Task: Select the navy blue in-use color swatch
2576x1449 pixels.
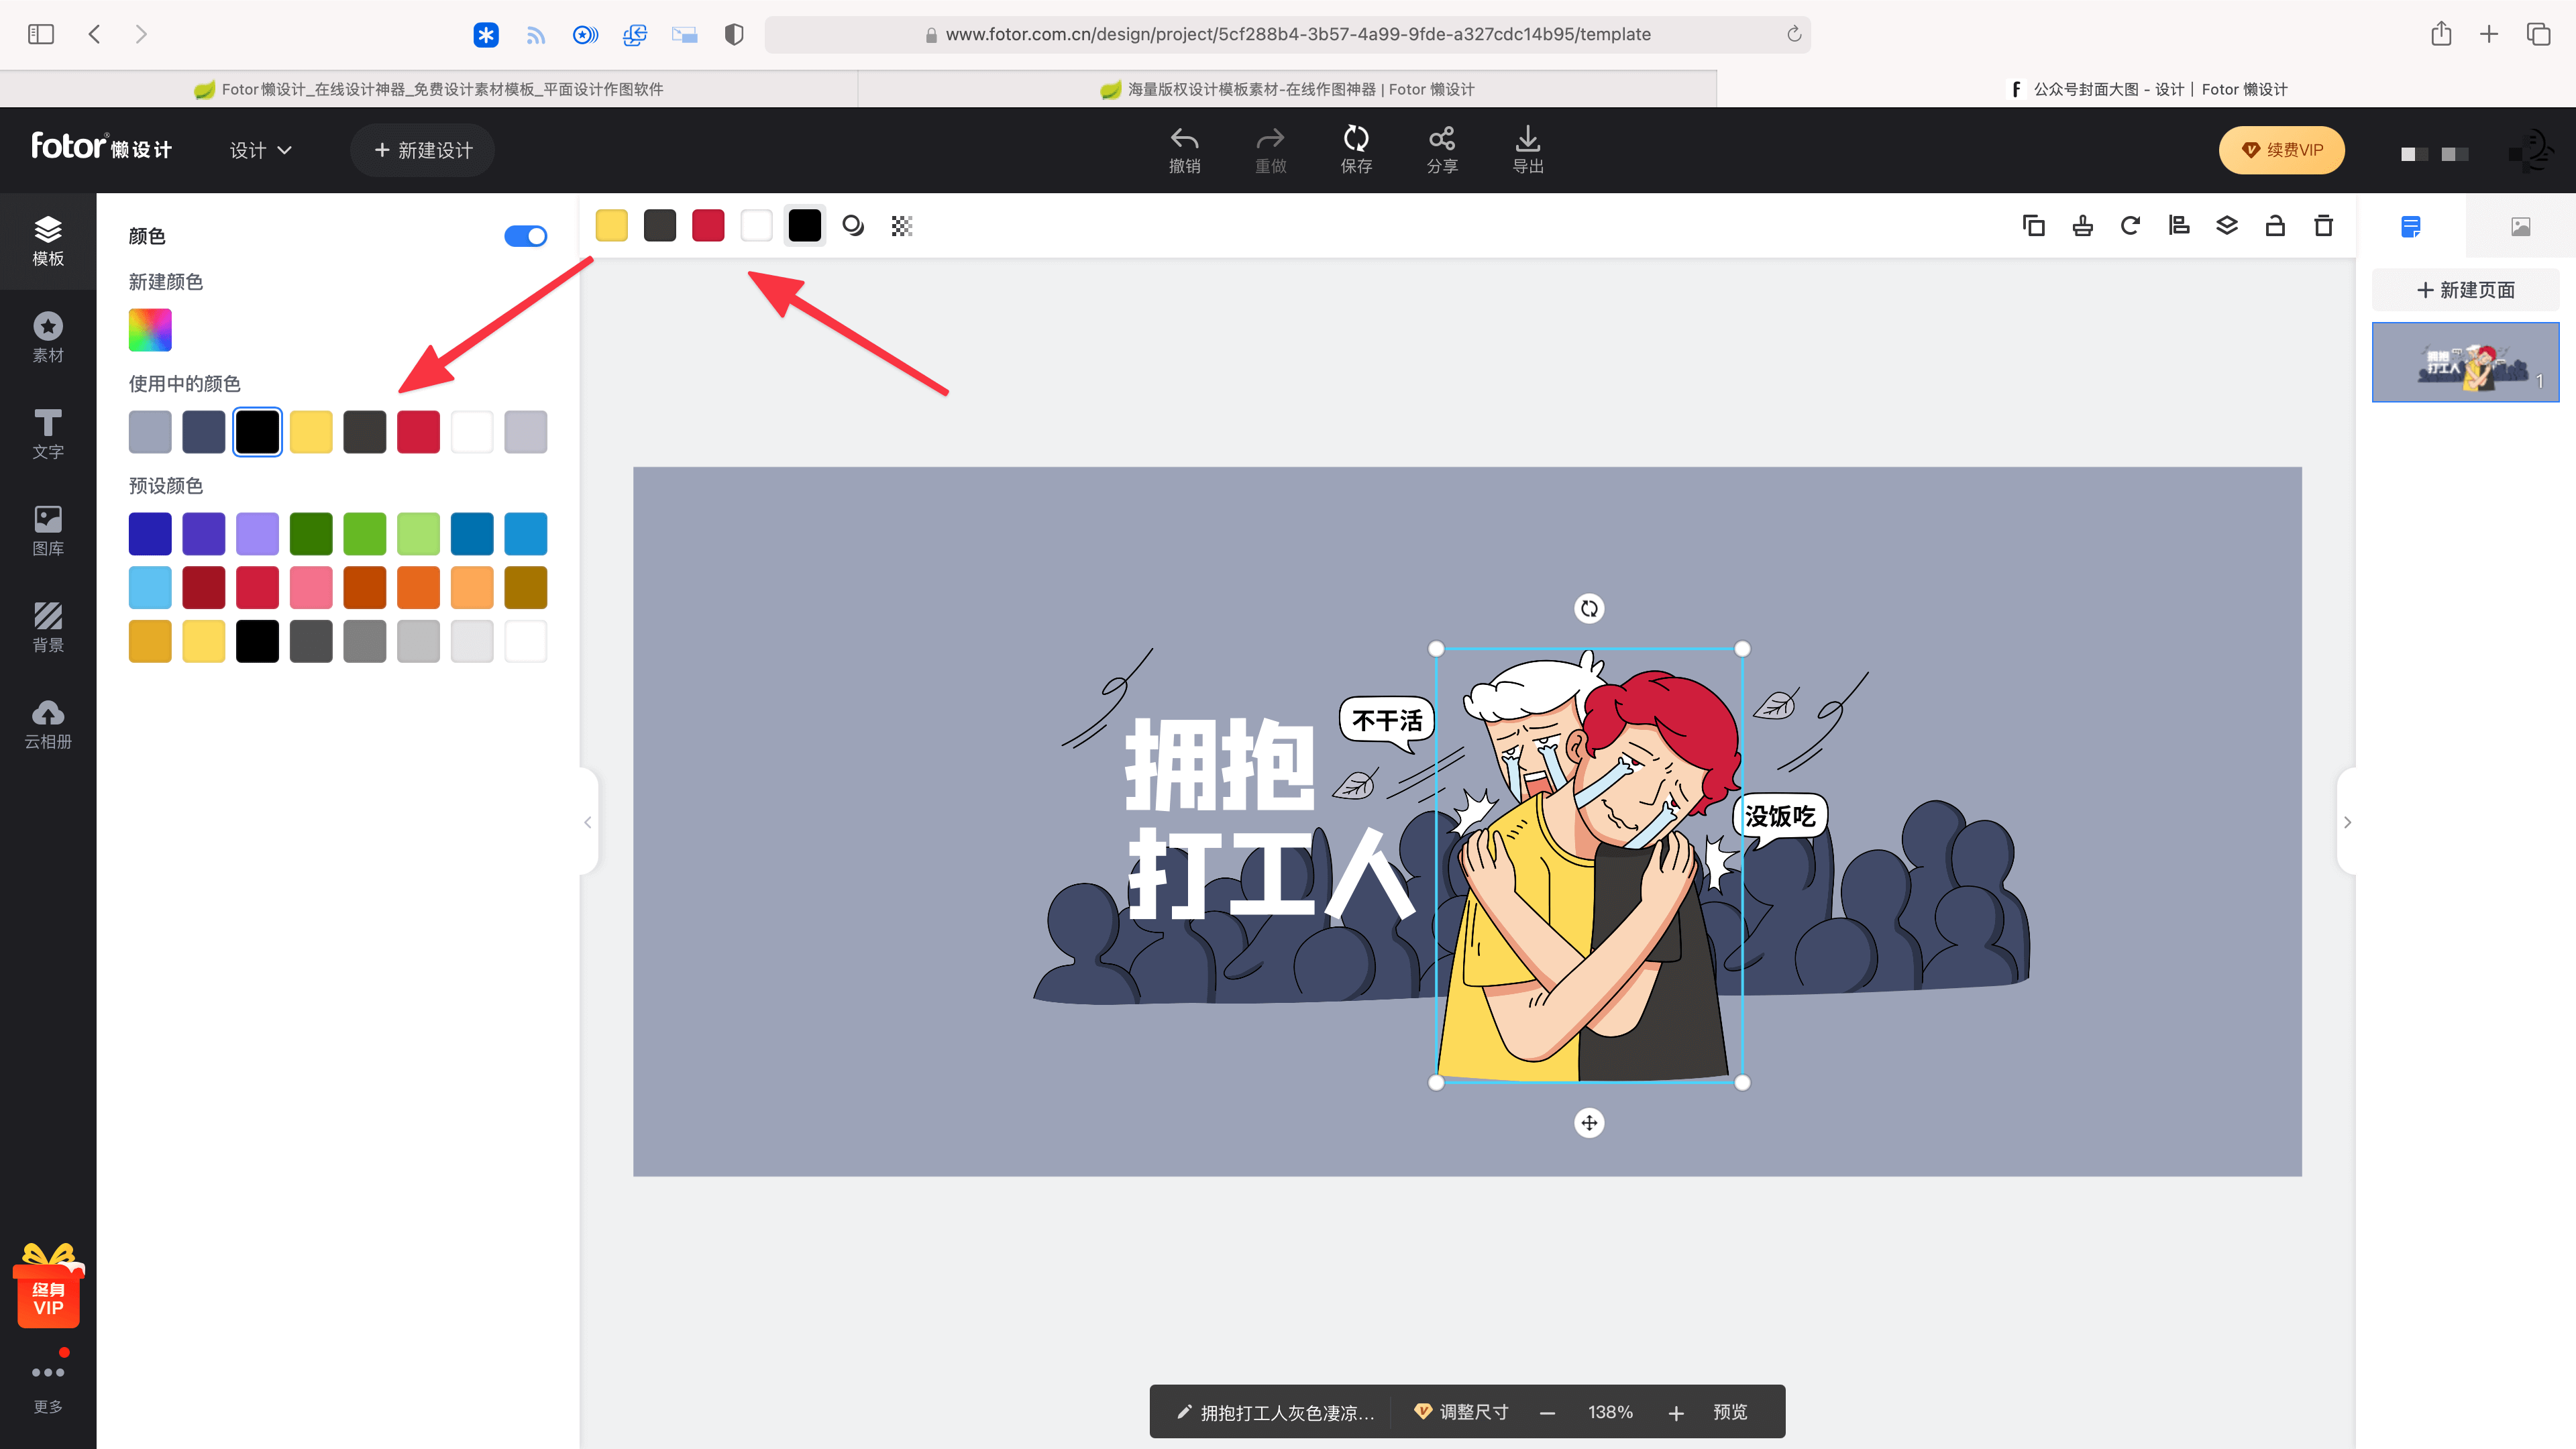Action: click(203, 432)
